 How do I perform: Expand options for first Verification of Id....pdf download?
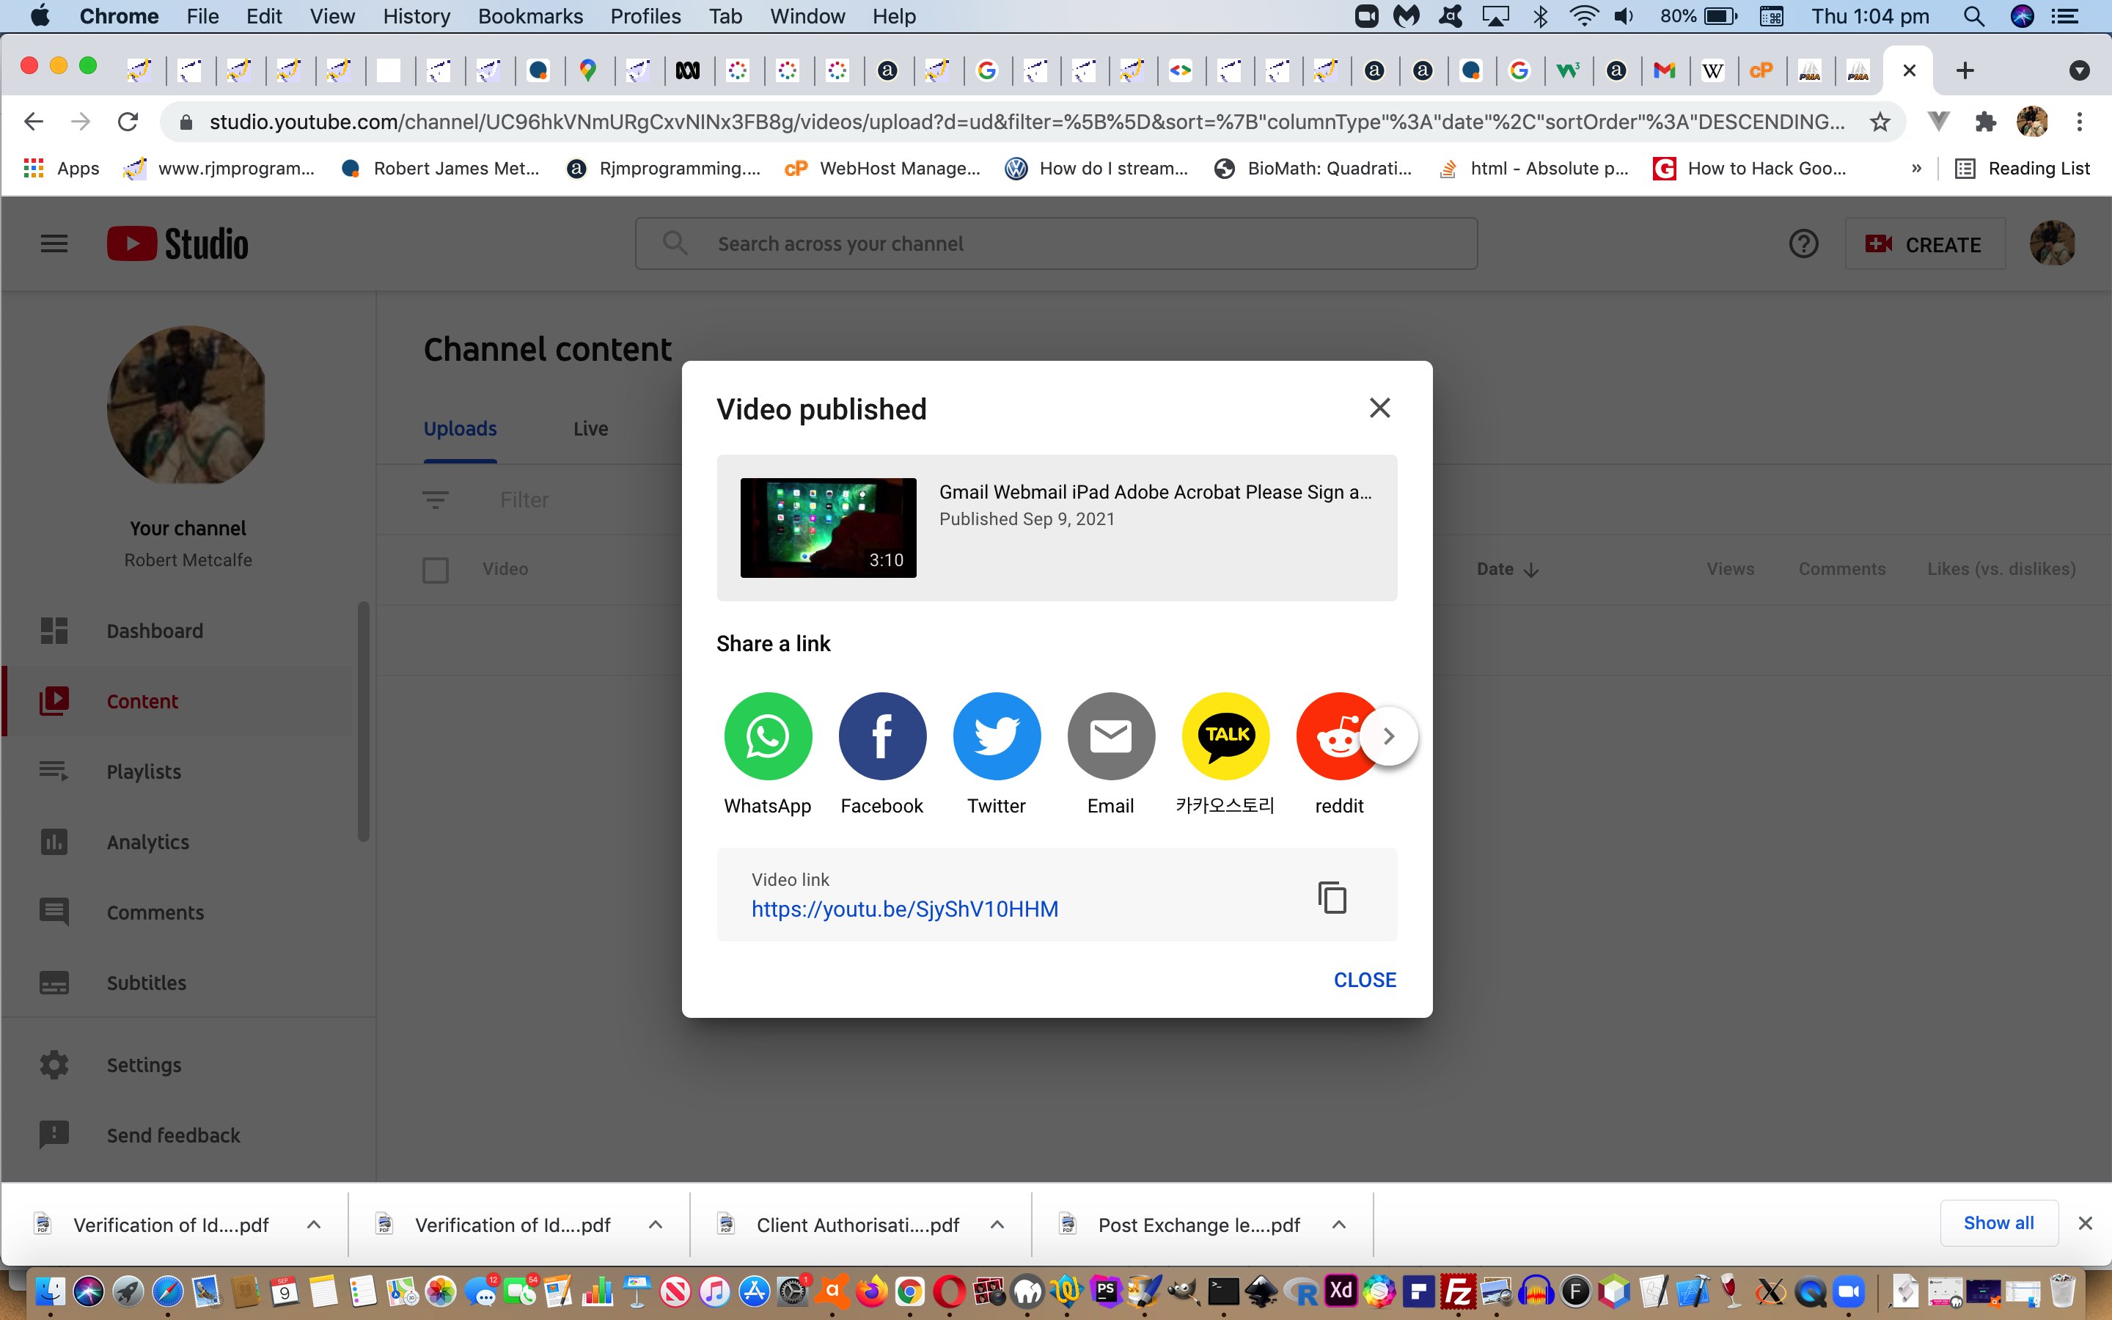tap(314, 1225)
